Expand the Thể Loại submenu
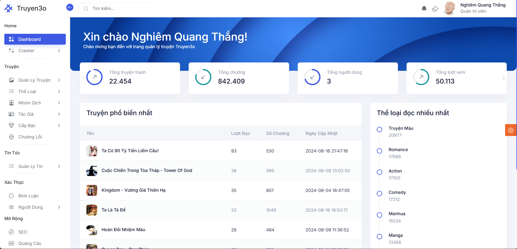The image size is (517, 249). (x=59, y=91)
